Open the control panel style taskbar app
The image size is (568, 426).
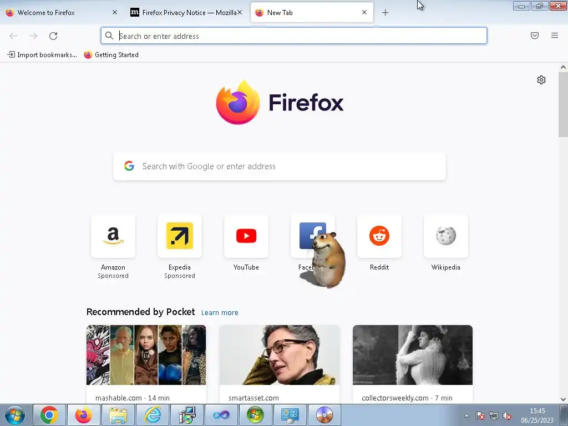290,415
